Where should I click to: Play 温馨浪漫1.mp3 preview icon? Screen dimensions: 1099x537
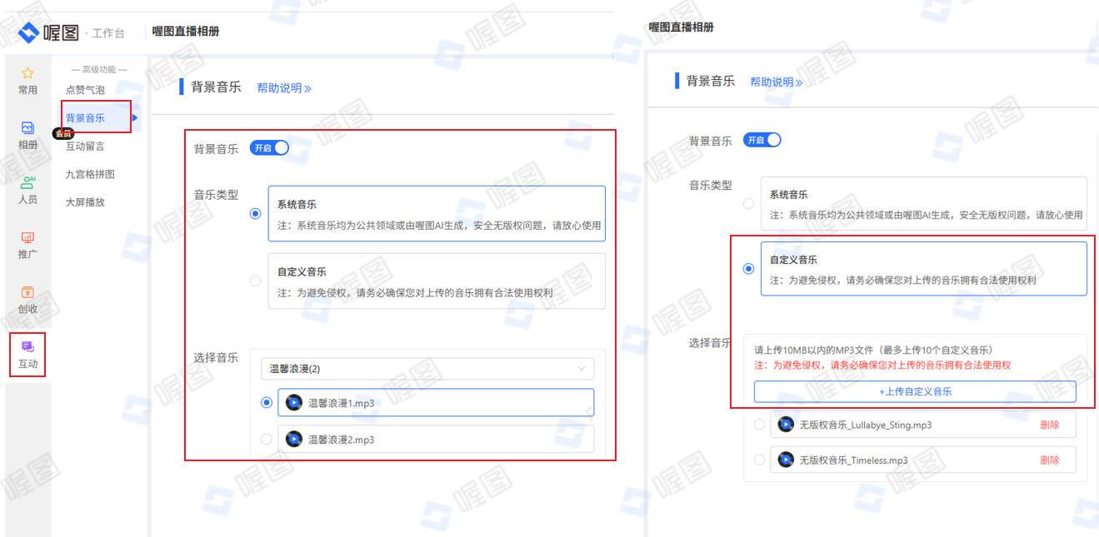[x=294, y=403]
